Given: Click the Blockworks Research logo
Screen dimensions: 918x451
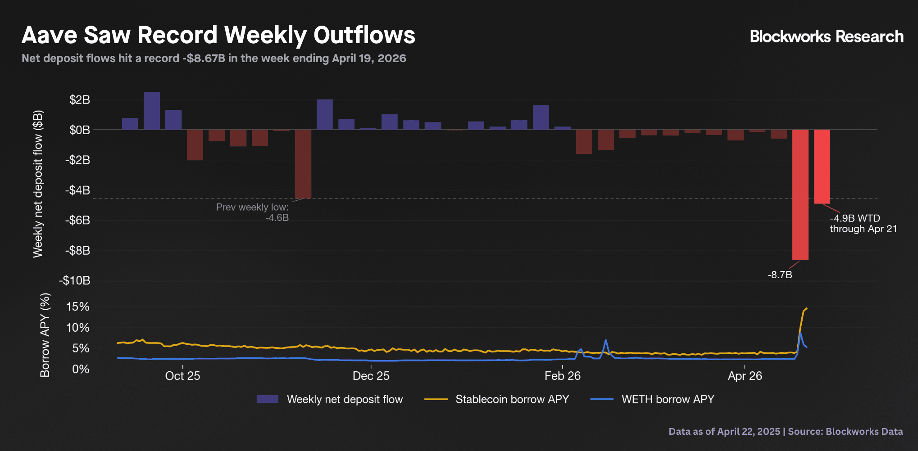Looking at the screenshot, I should coord(826,36).
